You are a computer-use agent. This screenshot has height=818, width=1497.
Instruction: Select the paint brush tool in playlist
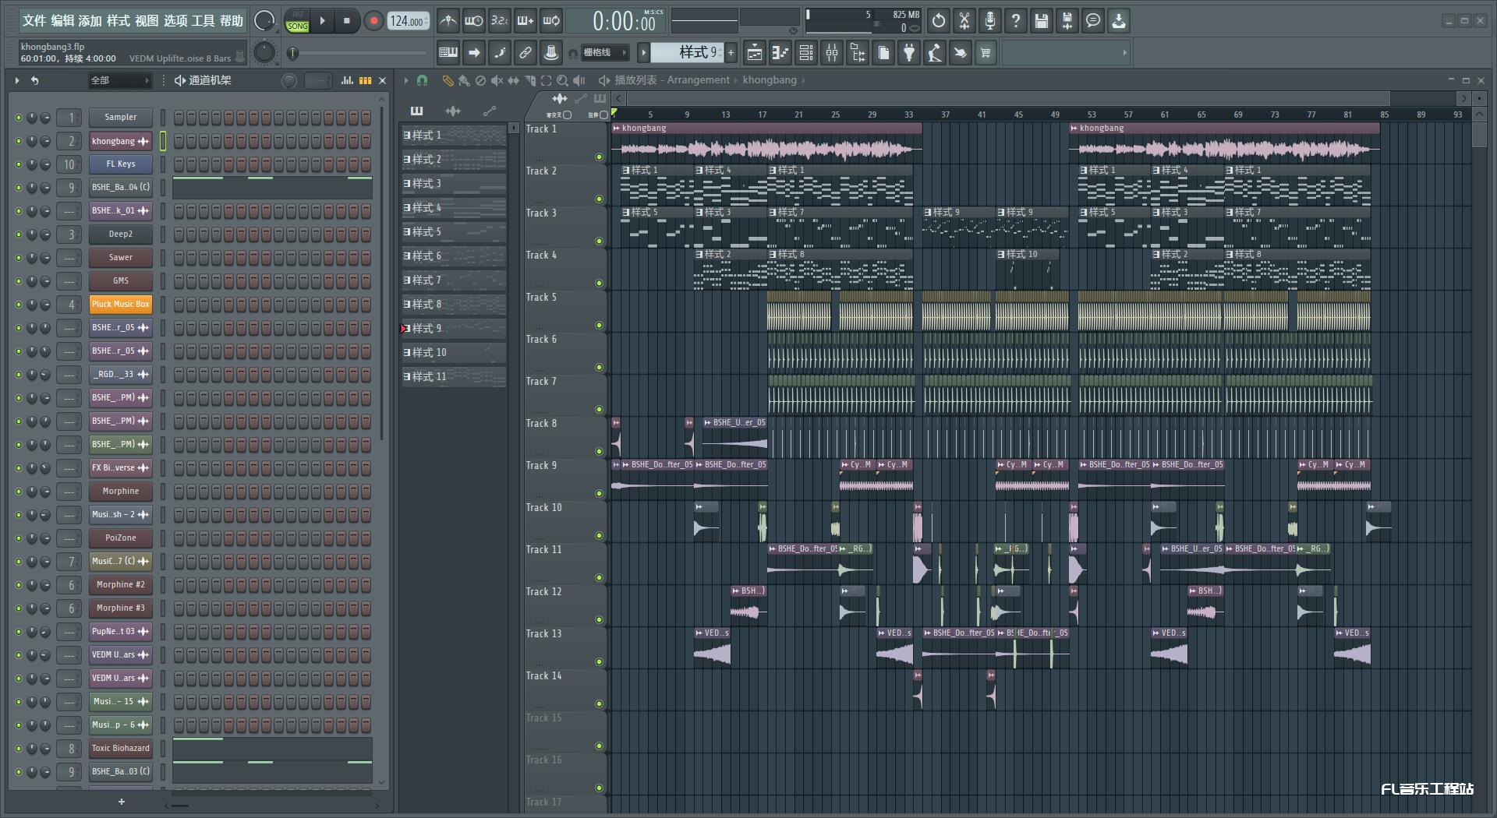point(464,80)
